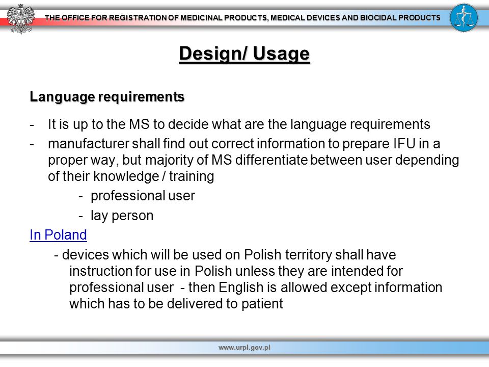Click the Polish eagle emblem logo

pyautogui.click(x=20, y=19)
